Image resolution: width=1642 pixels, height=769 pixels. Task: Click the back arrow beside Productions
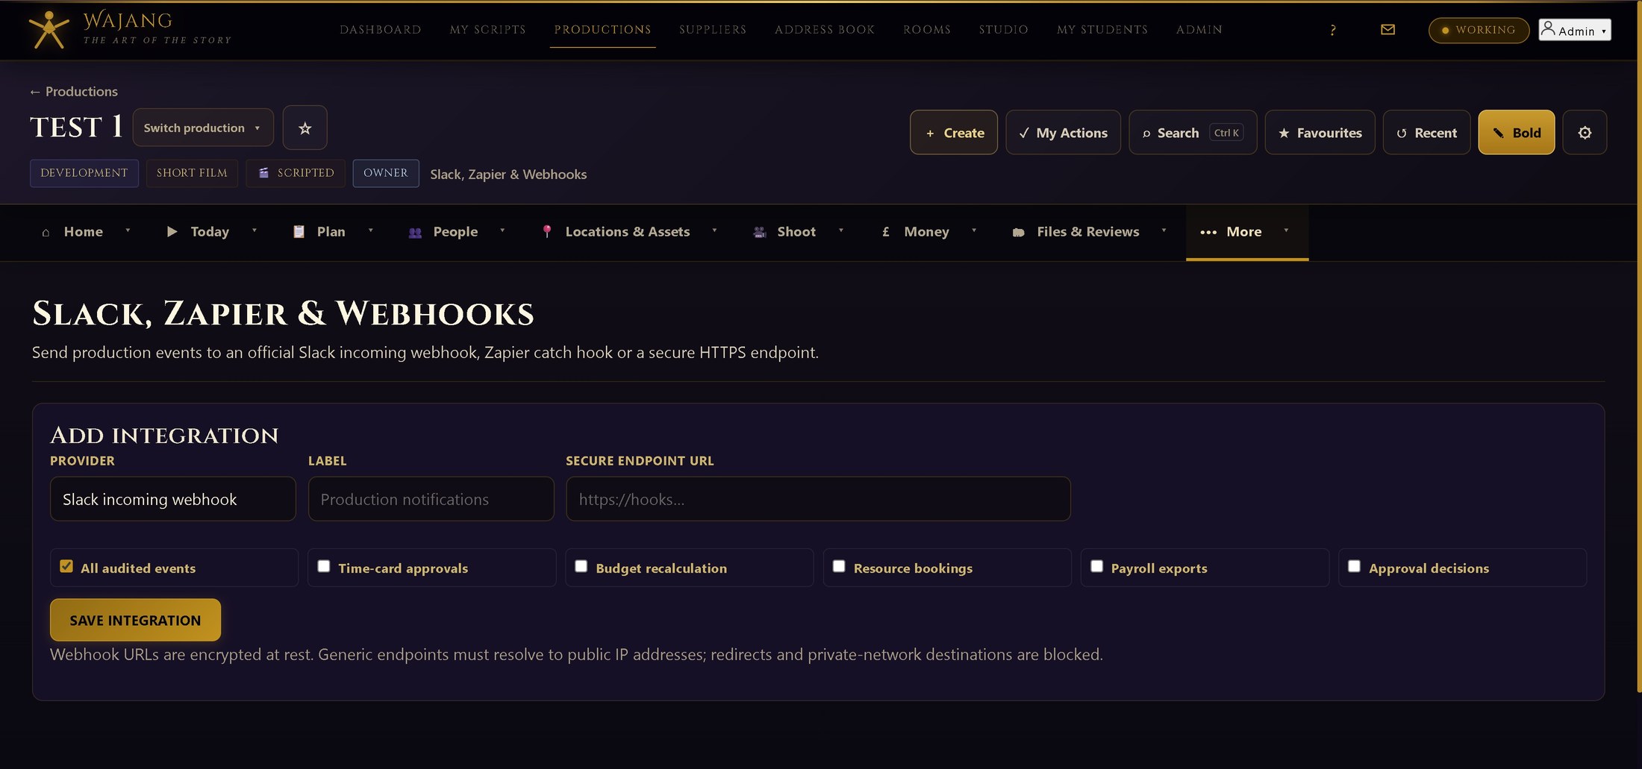click(34, 92)
